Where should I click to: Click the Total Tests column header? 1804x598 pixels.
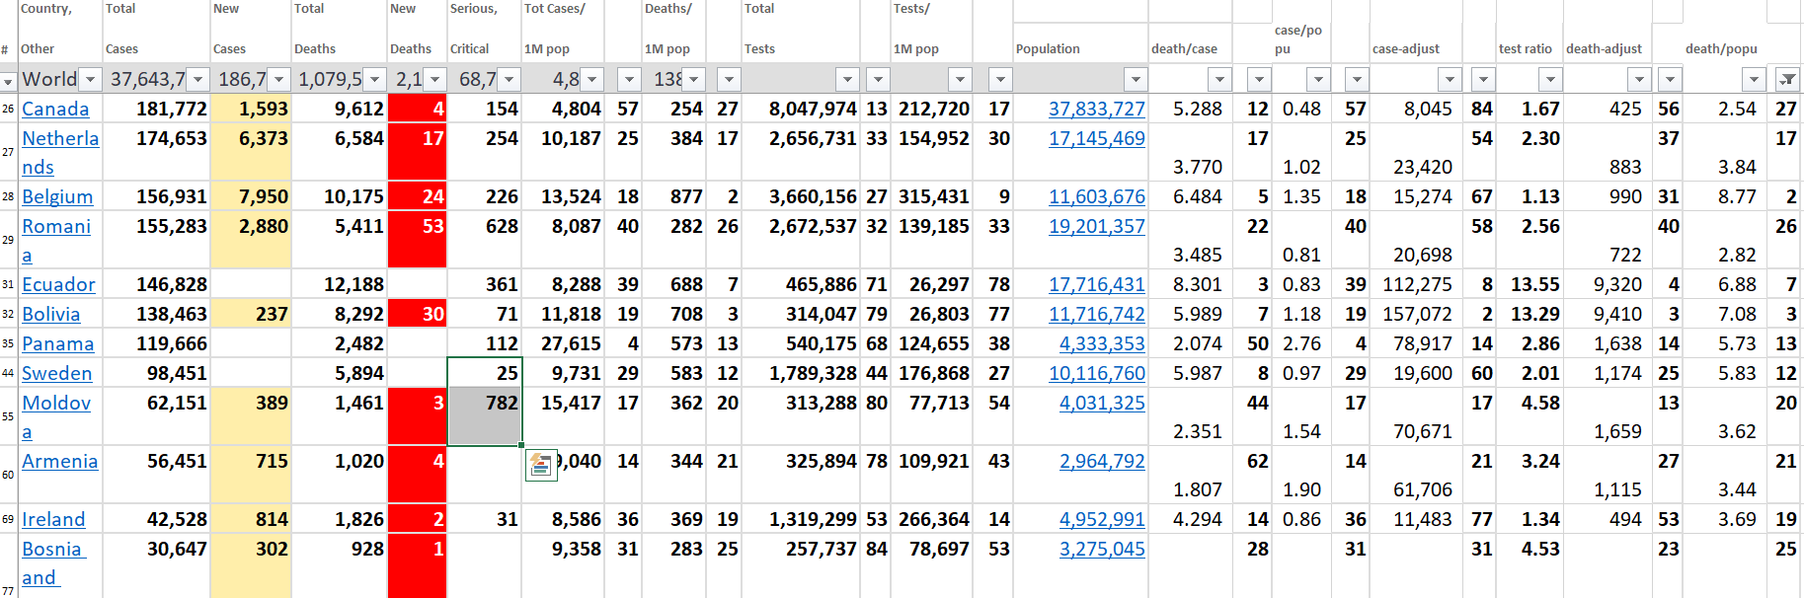click(759, 30)
